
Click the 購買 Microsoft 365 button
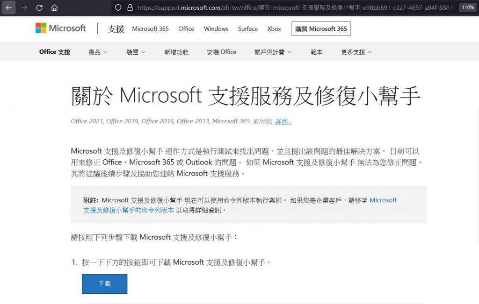(321, 28)
